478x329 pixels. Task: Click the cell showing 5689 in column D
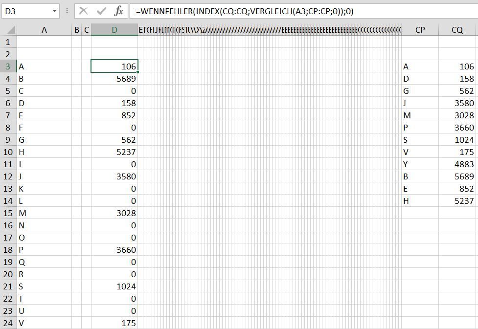pos(114,78)
